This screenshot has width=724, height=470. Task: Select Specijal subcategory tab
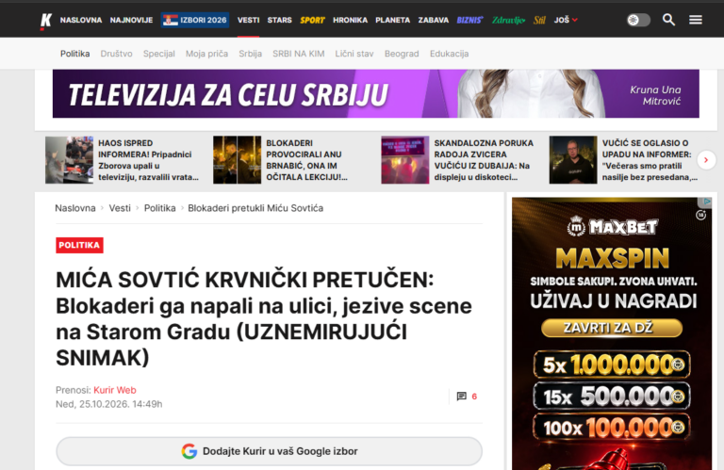(158, 54)
